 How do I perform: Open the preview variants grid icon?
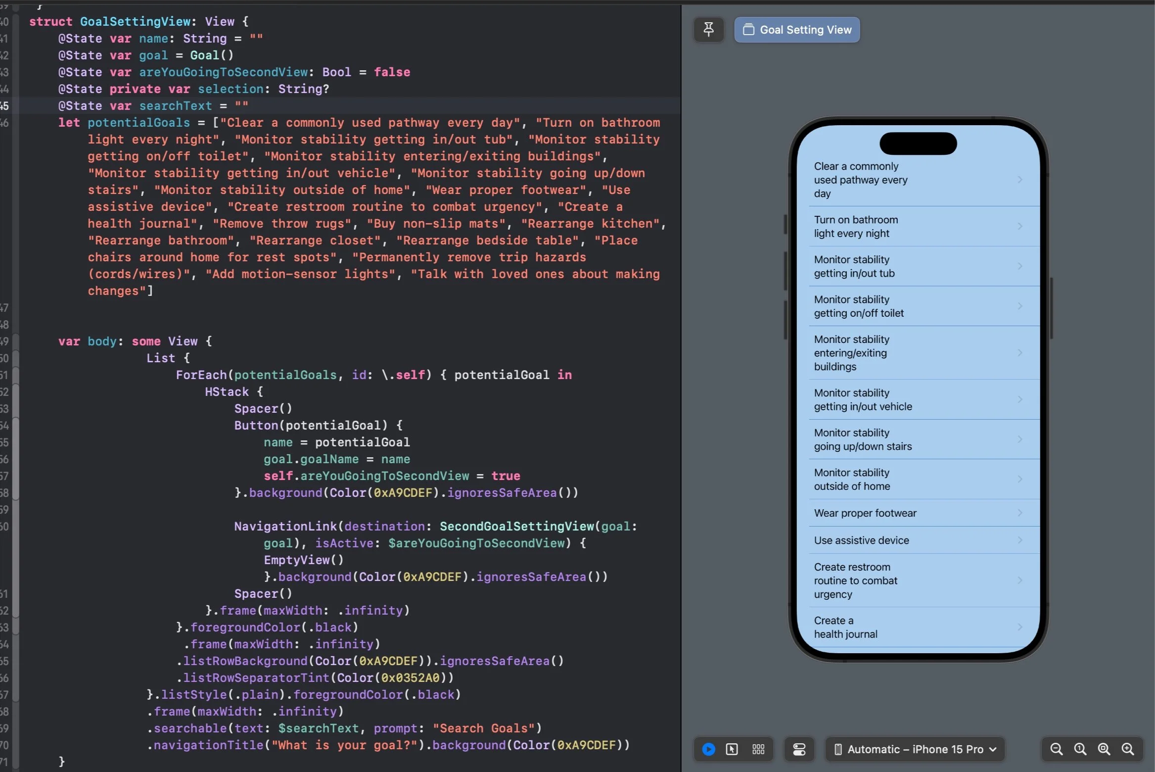[x=758, y=749]
